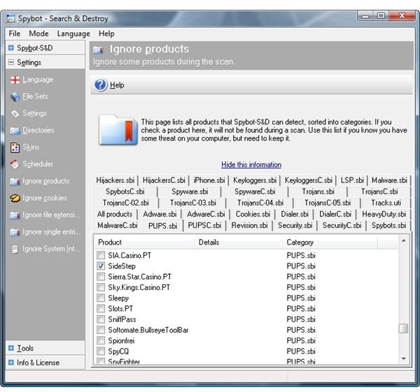Image resolution: width=420 pixels, height=392 pixels.
Task: Expand the Info & License section
Action: [11, 363]
